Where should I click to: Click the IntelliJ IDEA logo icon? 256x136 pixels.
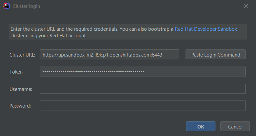pyautogui.click(x=7, y=6)
